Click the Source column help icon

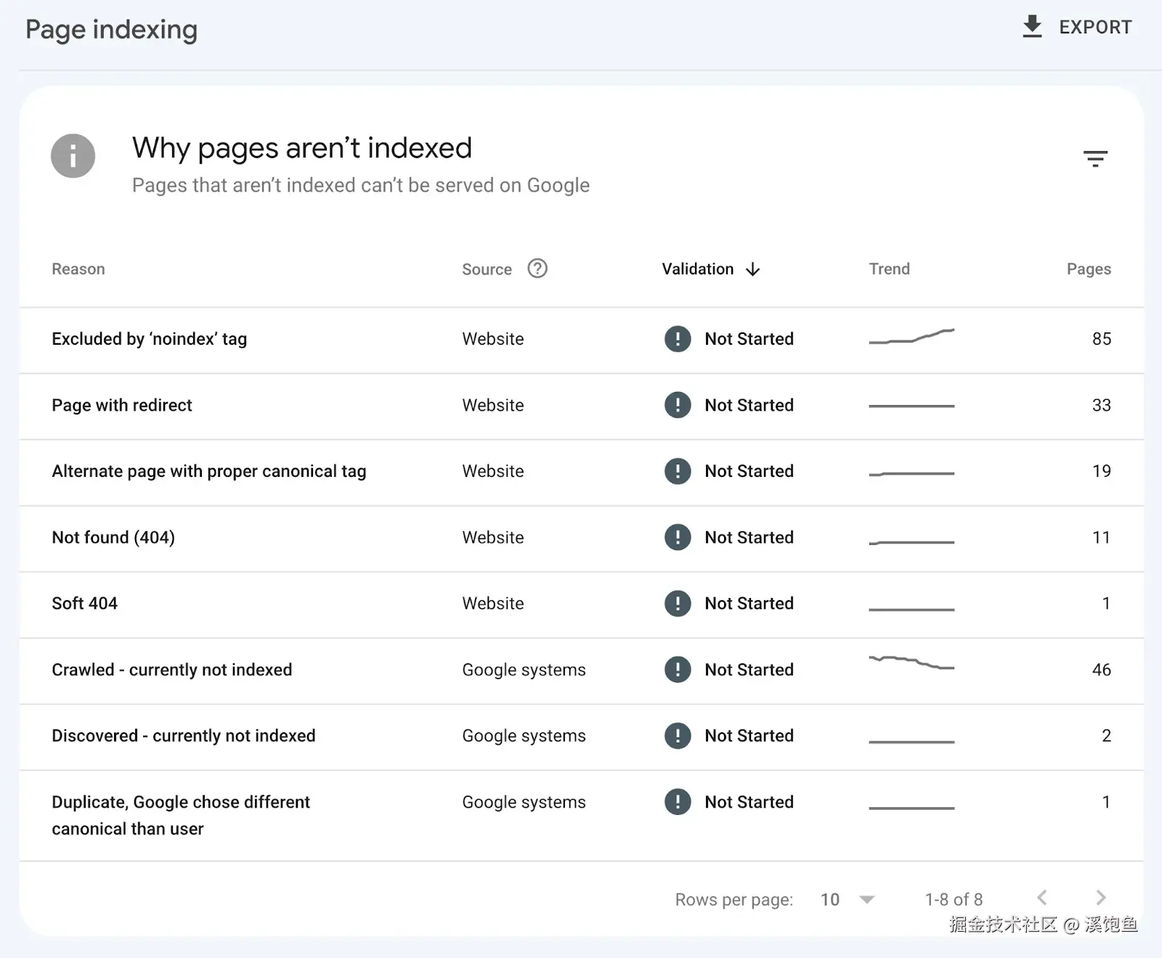(x=537, y=269)
